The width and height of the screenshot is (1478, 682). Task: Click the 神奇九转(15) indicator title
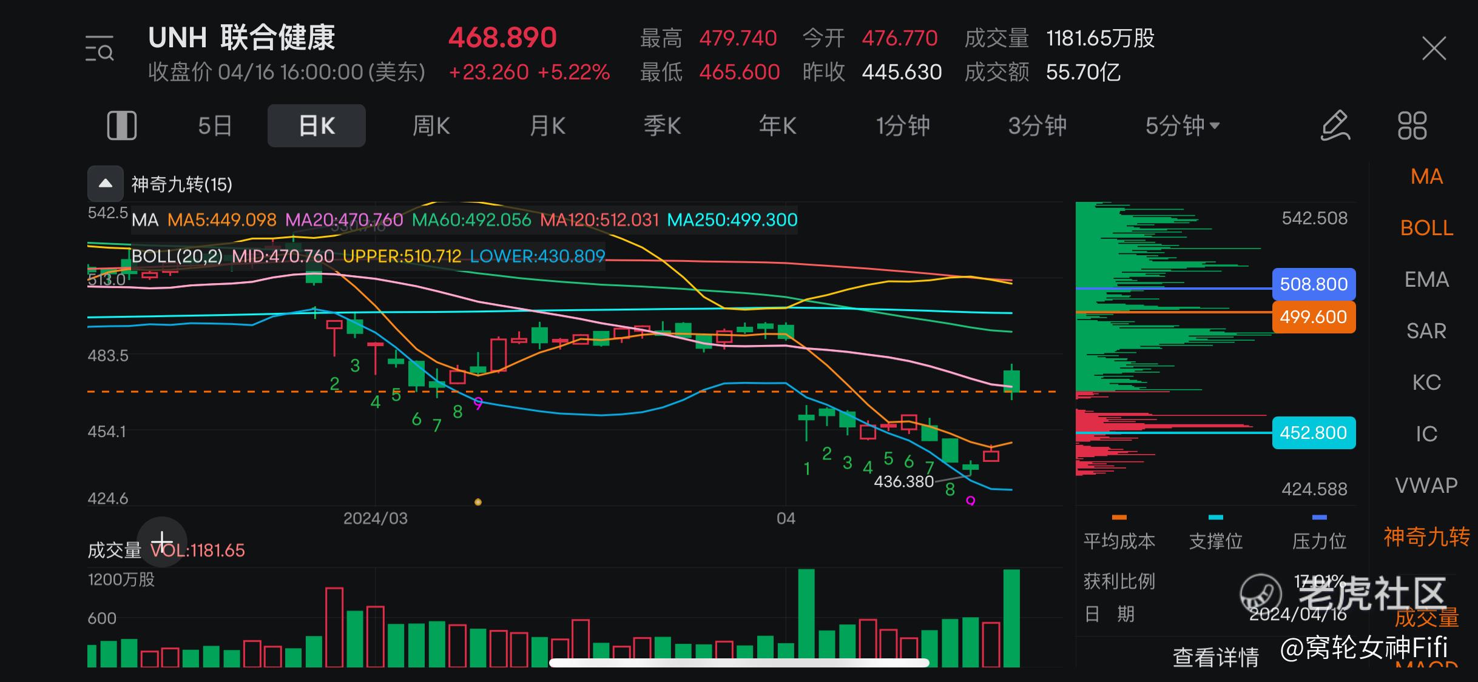(x=182, y=184)
